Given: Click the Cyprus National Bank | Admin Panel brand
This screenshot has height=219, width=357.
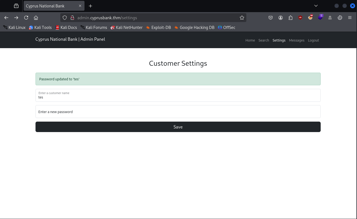Looking at the screenshot, I should coord(70,39).
